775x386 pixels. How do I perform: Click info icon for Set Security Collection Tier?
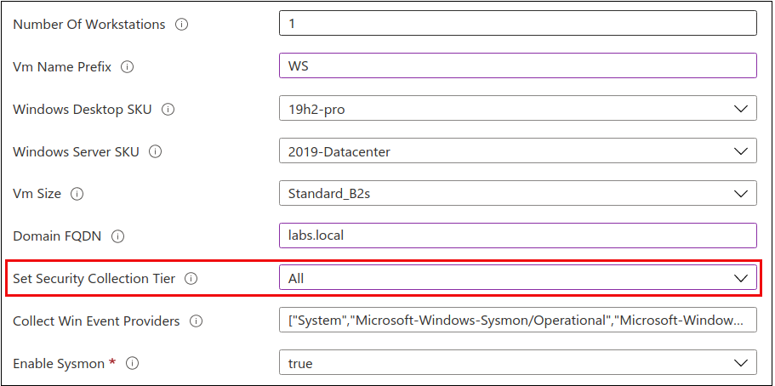click(191, 279)
